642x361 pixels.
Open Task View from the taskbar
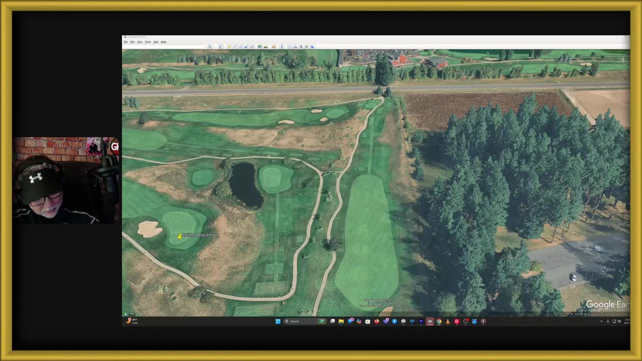[x=333, y=321]
